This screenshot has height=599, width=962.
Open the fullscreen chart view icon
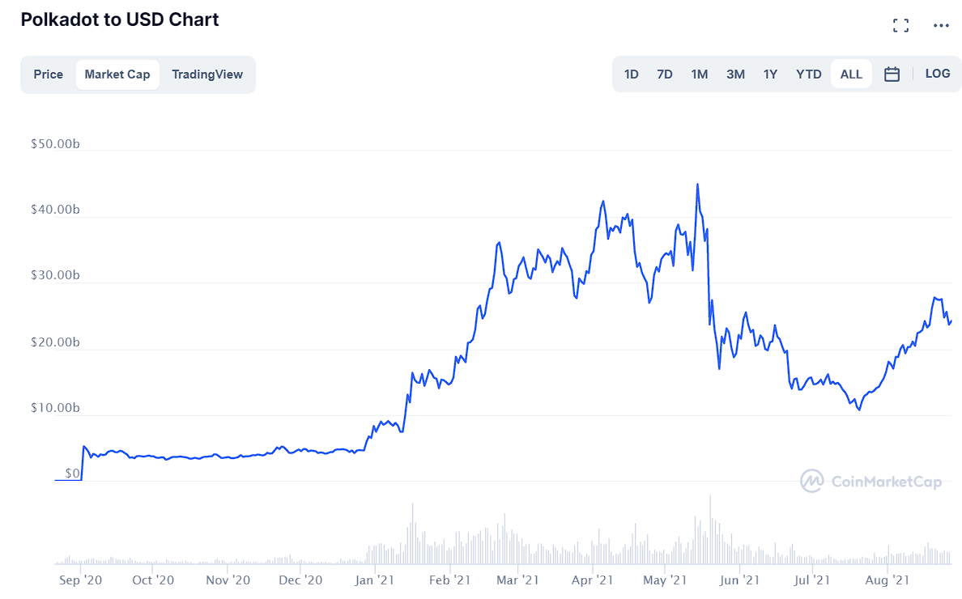pos(900,25)
